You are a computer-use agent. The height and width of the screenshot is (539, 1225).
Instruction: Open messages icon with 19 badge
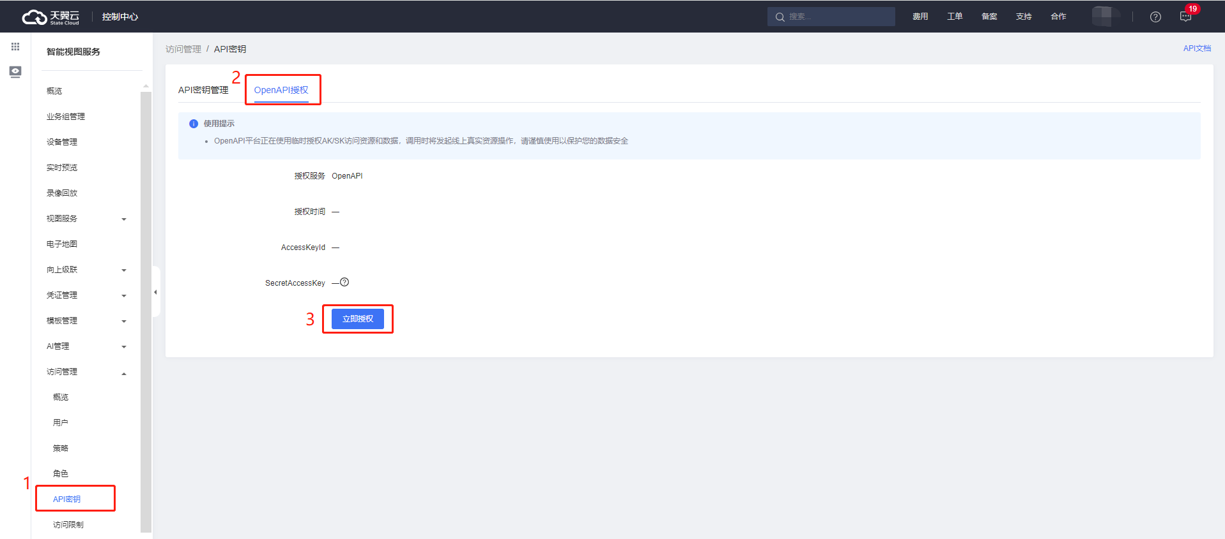click(x=1186, y=17)
